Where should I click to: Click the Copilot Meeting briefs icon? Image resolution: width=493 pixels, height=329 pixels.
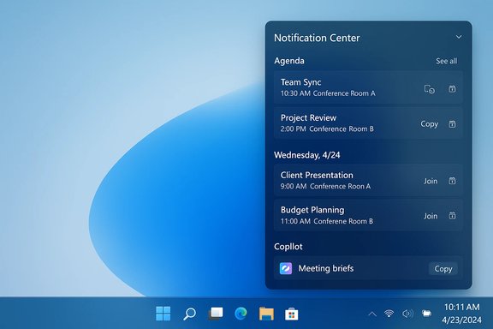tap(286, 268)
